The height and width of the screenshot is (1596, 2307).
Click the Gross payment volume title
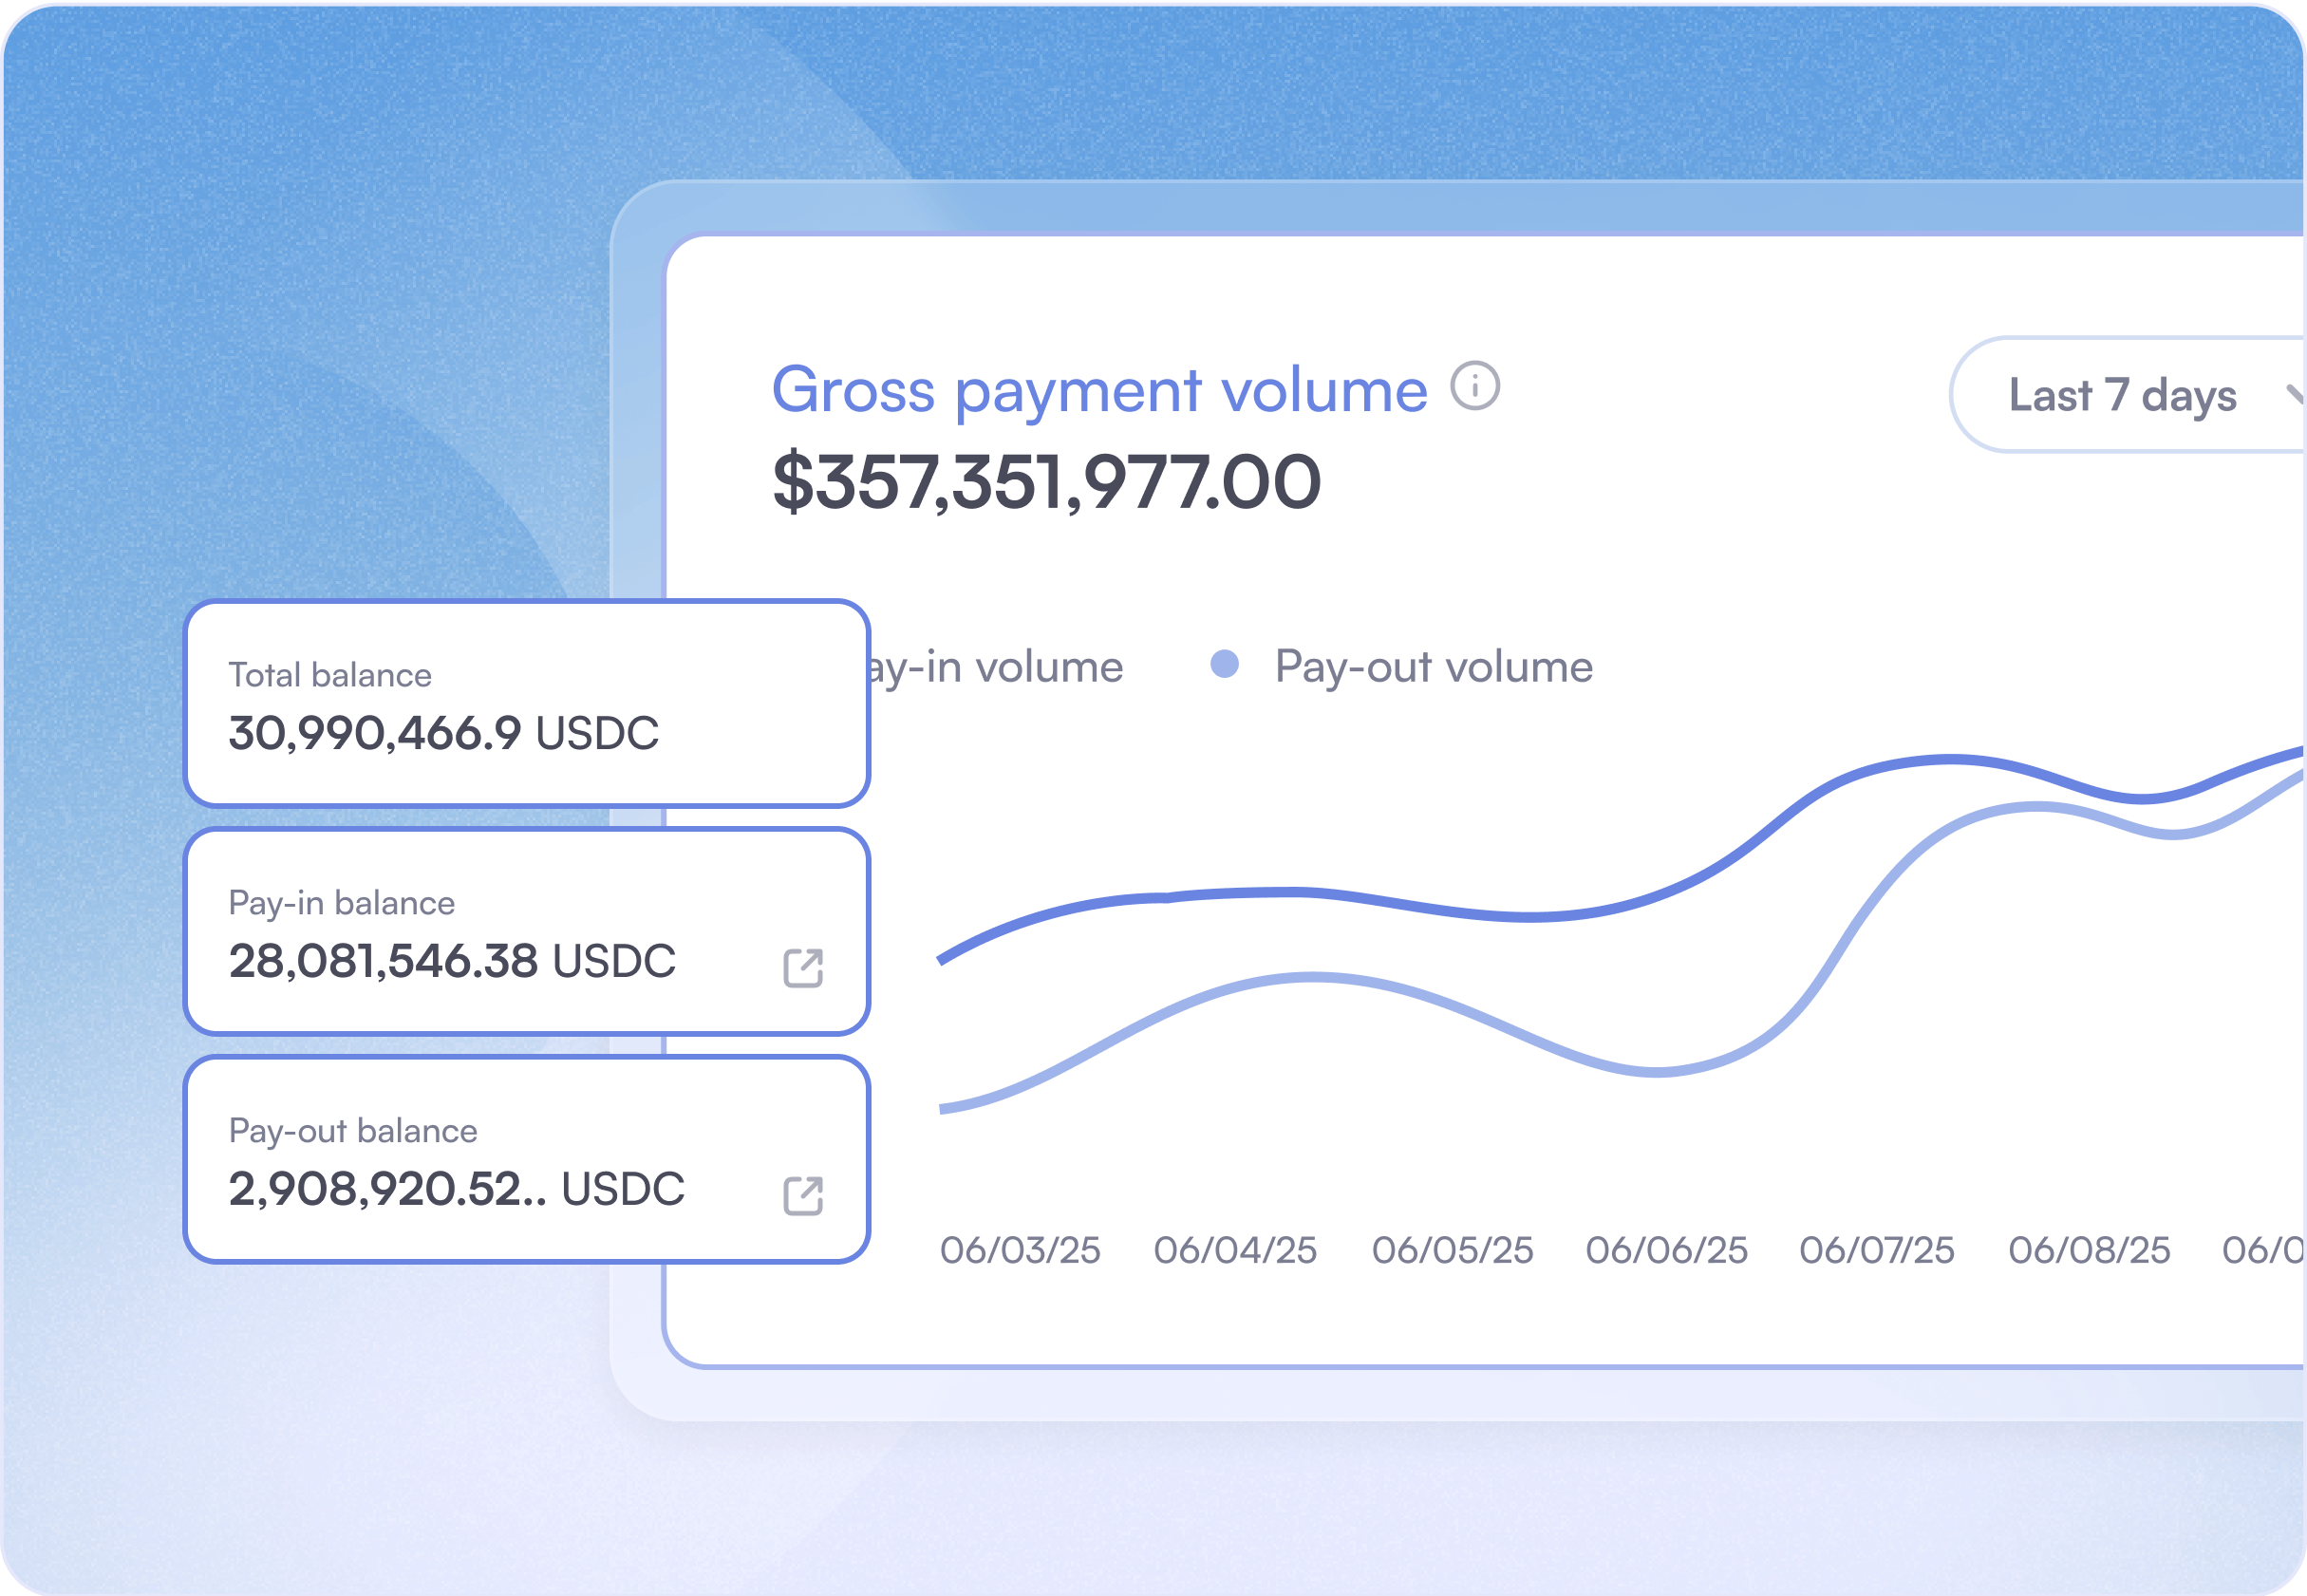pyautogui.click(x=1098, y=389)
